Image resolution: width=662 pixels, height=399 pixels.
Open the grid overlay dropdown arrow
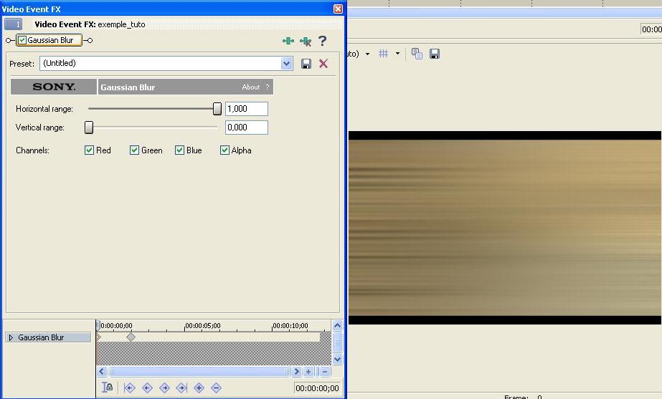[397, 54]
